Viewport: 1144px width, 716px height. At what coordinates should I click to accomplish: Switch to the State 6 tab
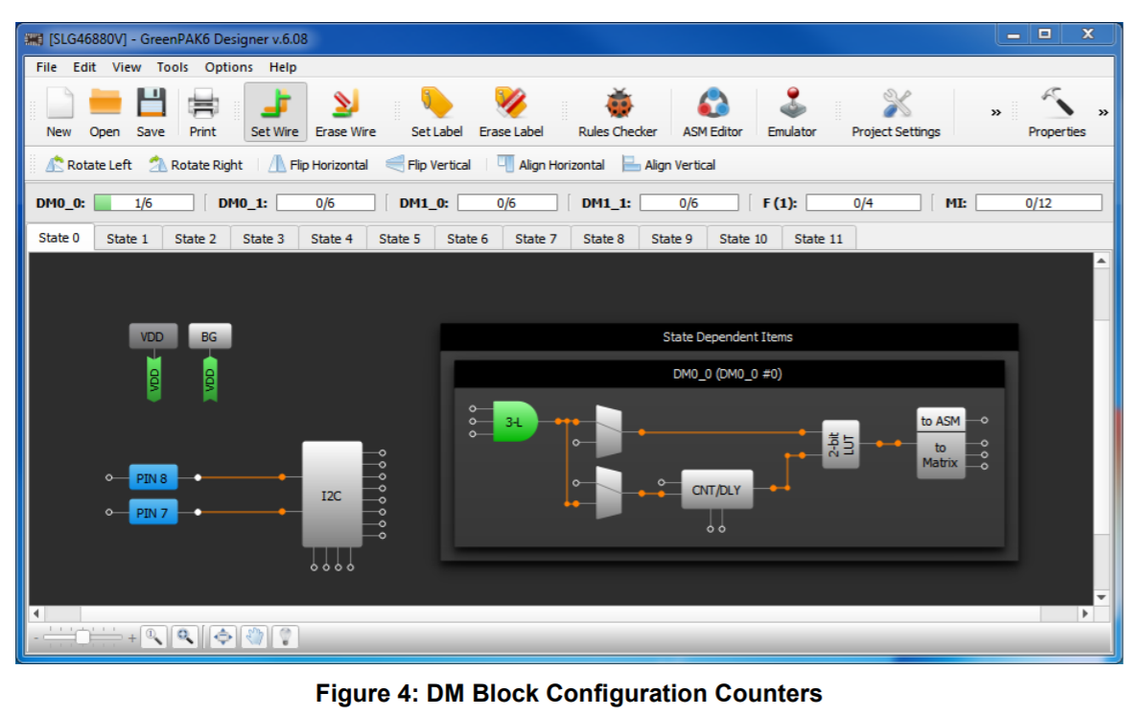point(468,239)
